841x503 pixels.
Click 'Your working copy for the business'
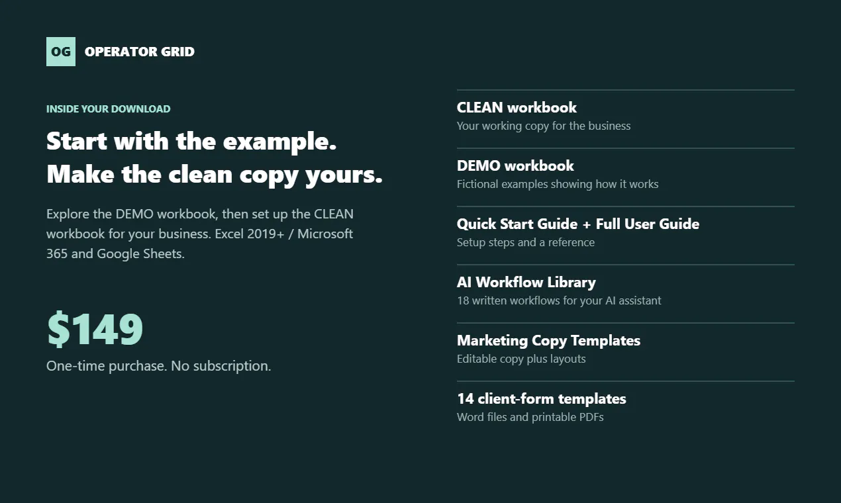(544, 126)
